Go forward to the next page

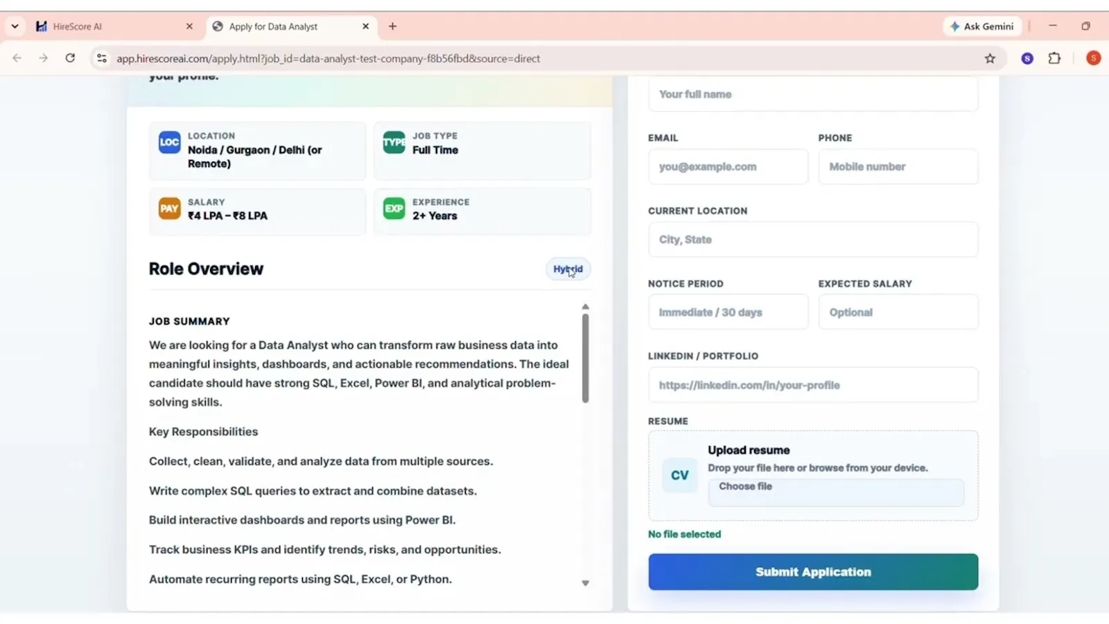coord(43,58)
